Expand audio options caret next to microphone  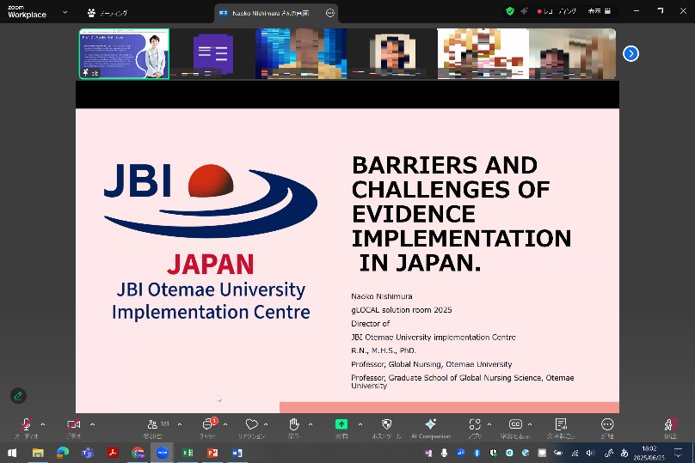(x=43, y=424)
